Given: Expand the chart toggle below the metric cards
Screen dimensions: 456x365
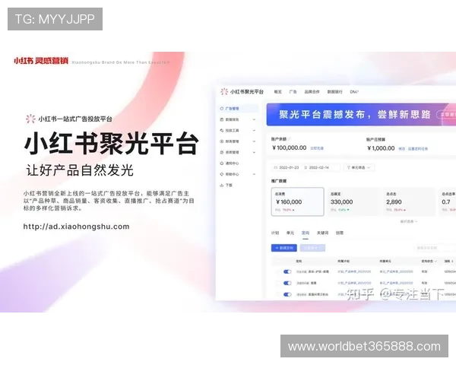Looking at the screenshot, I should [409, 221].
